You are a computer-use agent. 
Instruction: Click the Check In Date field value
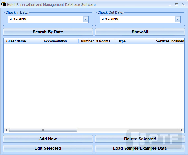[18, 19]
